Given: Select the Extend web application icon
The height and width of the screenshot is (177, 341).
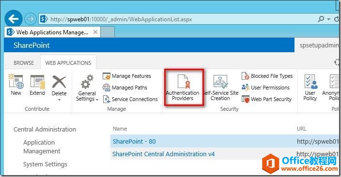Looking at the screenshot, I should point(37,85).
